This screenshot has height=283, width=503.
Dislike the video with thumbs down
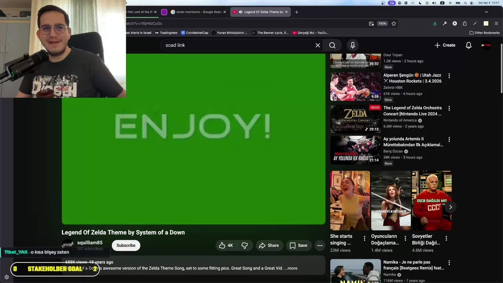pos(244,245)
